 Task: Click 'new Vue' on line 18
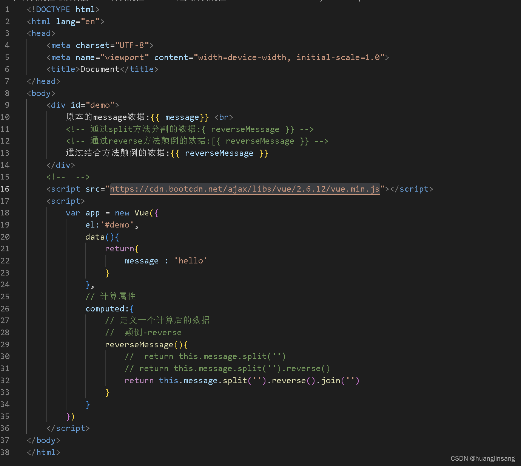coord(132,213)
